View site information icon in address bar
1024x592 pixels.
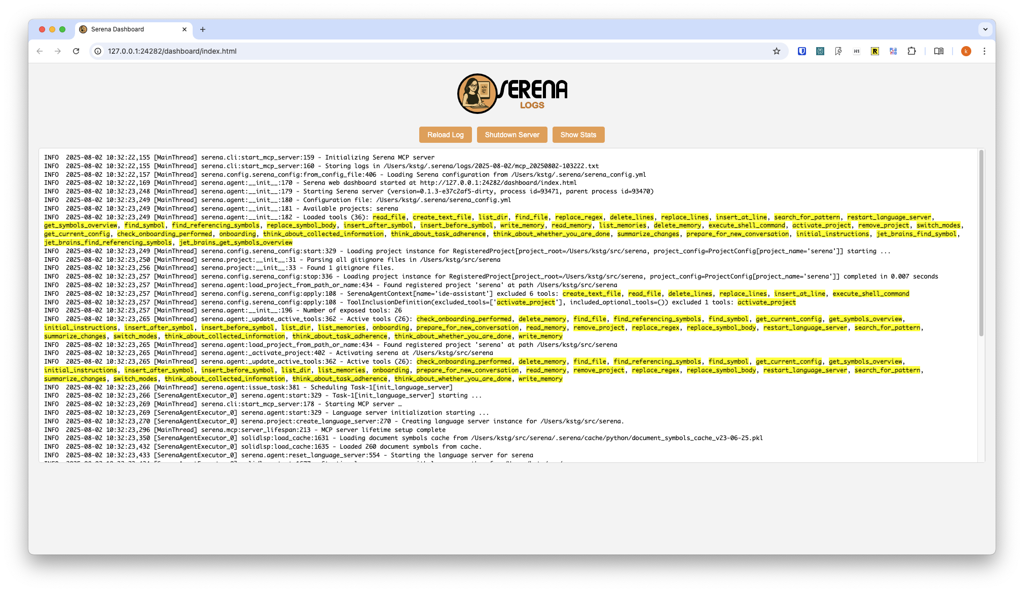pyautogui.click(x=98, y=51)
